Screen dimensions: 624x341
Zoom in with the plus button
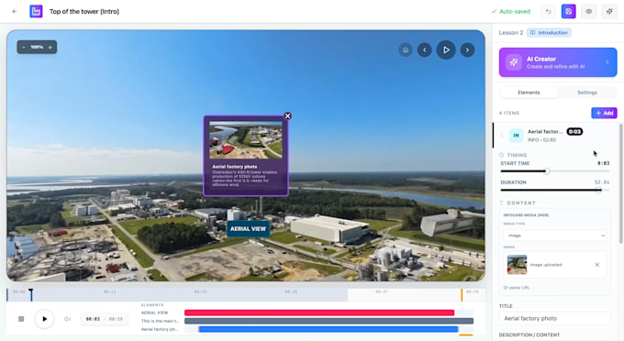coord(50,48)
